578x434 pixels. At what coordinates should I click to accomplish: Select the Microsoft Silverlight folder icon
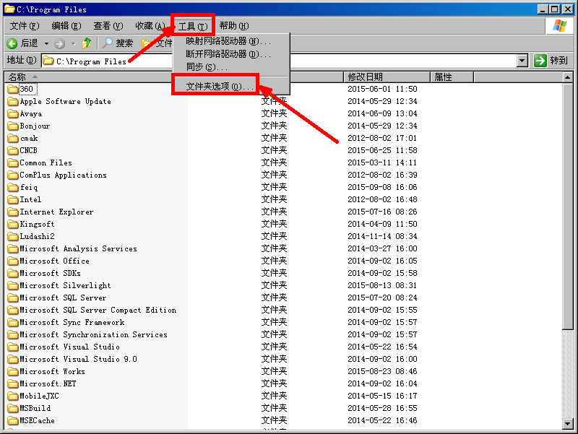[x=13, y=285]
